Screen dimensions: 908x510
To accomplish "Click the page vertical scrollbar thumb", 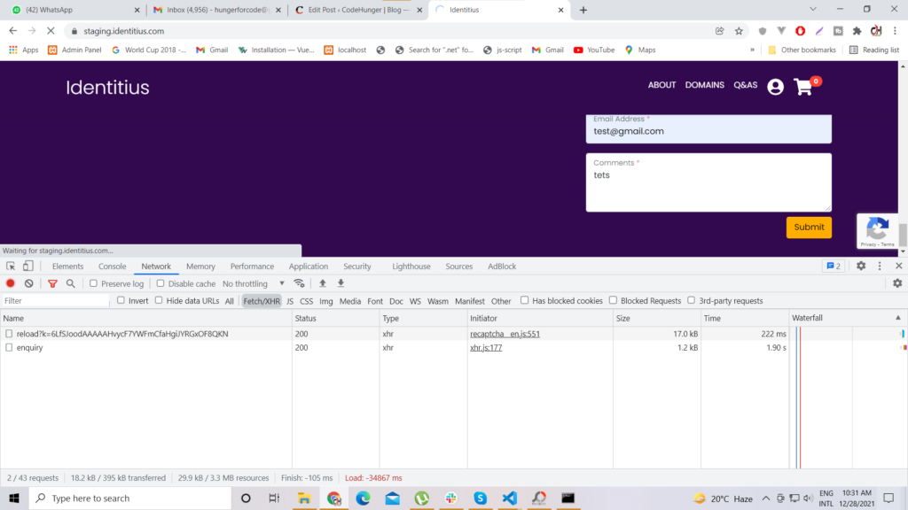I will (x=903, y=236).
